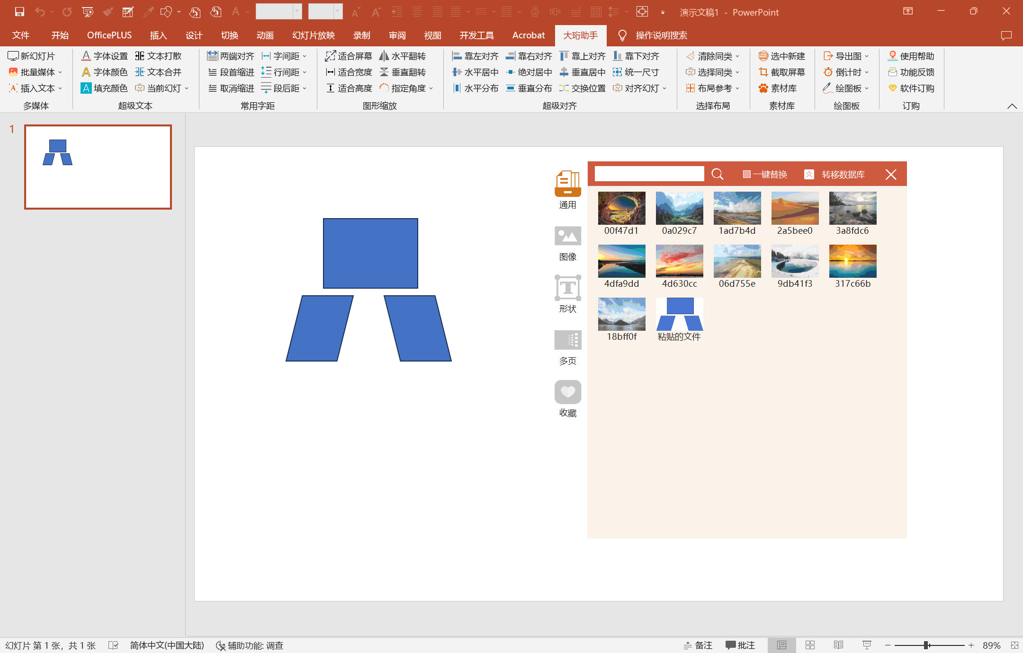Switch to slide sorter view in status bar
This screenshot has width=1023, height=653.
(810, 645)
